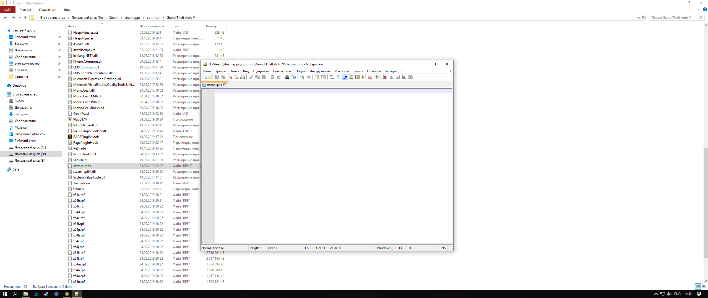The image size is (708, 298).
Task: Click the Print icon in Notepad++ toolbar
Action: 243,77
